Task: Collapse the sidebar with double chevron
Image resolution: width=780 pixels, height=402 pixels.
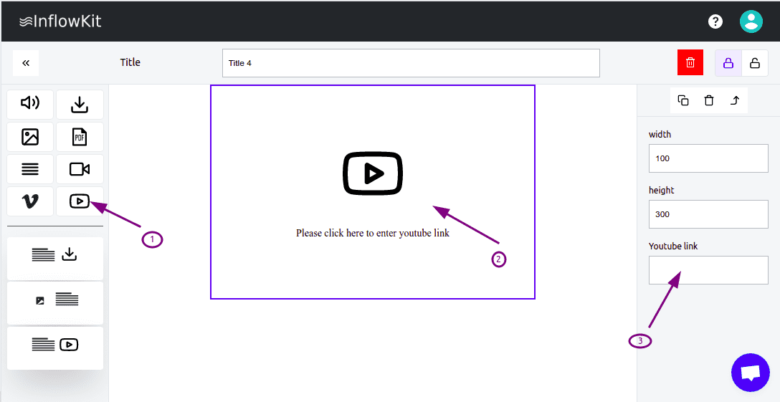Action: (x=26, y=63)
